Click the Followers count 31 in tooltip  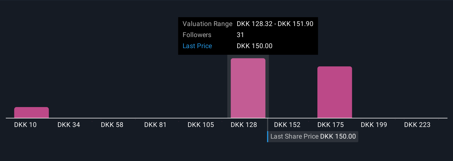[x=240, y=35]
